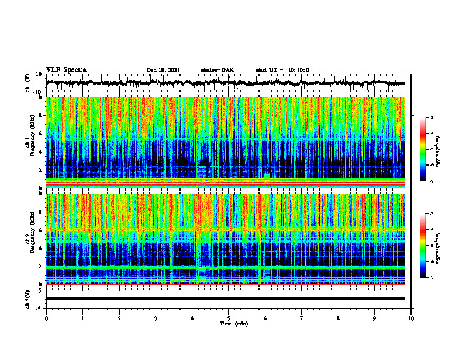
Task: Click the -7 value below ch.2 colorbar
Action: tap(431, 278)
